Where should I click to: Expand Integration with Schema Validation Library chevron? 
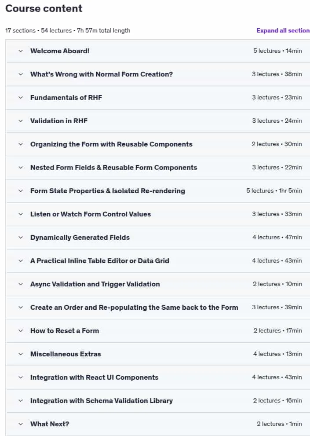click(x=21, y=401)
